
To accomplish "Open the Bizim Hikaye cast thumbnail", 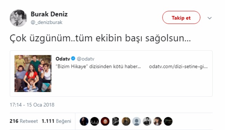I will (x=33, y=73).
